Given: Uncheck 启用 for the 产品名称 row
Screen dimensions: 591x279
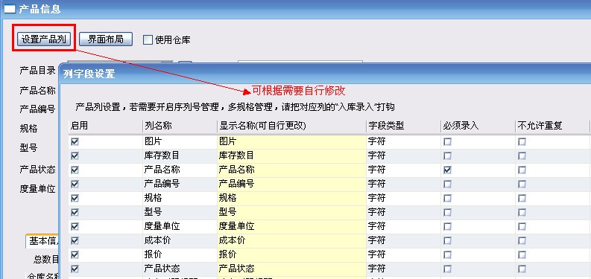Looking at the screenshot, I should pyautogui.click(x=75, y=170).
